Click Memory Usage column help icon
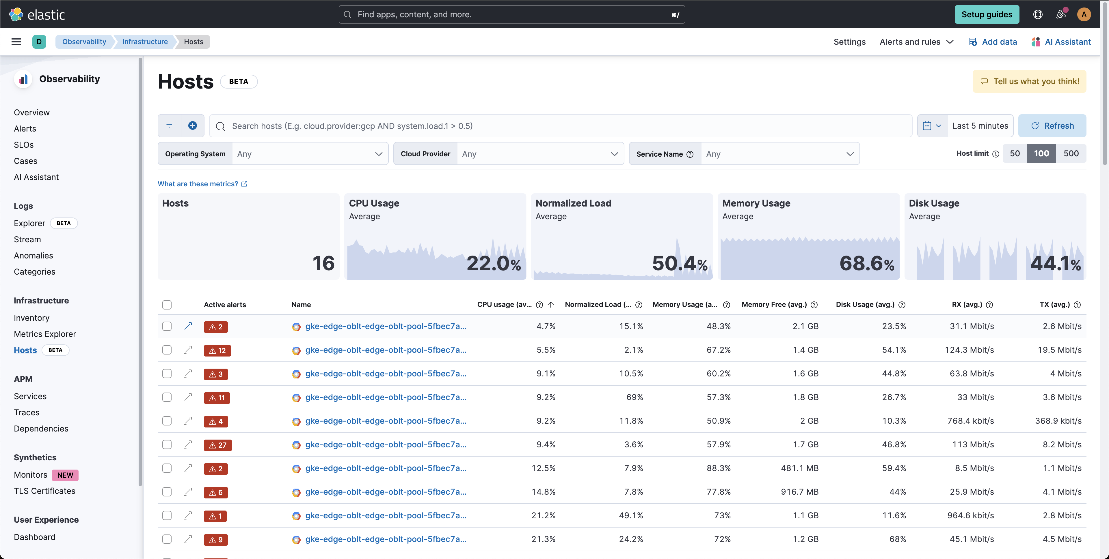The image size is (1109, 559). pos(726,304)
